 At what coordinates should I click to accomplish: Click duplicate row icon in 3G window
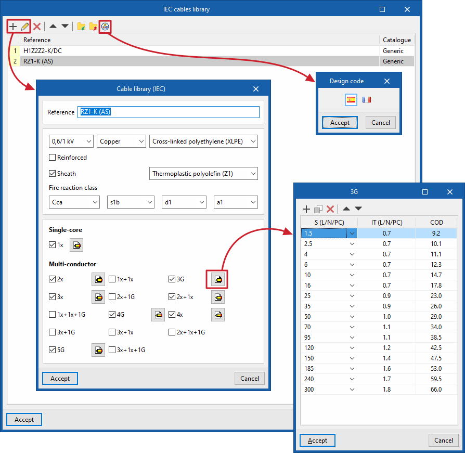click(x=318, y=209)
